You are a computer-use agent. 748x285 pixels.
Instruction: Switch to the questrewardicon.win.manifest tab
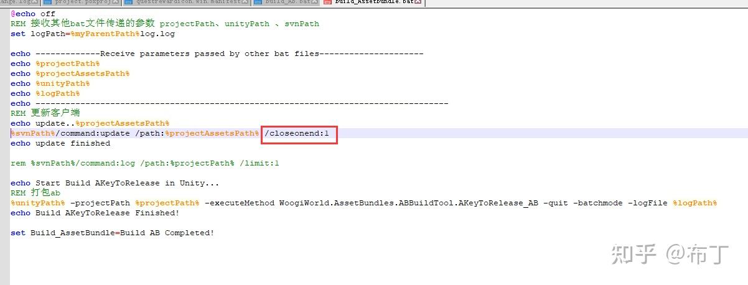[185, 2]
